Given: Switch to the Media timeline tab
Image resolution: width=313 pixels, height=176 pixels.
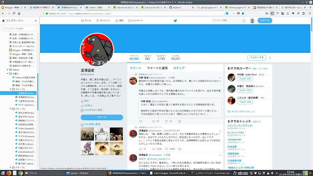Looking at the screenshot, I should (179, 68).
